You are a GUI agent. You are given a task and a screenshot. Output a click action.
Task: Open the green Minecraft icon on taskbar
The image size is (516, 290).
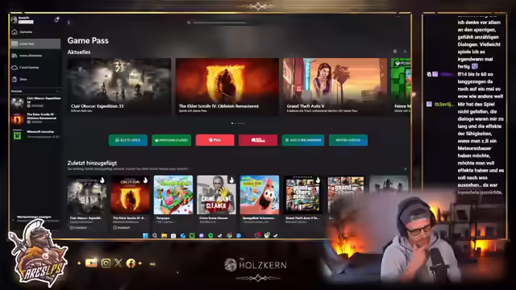click(x=192, y=235)
